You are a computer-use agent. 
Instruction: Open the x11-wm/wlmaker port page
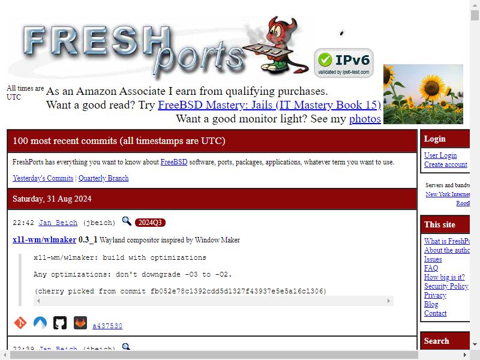point(44,239)
